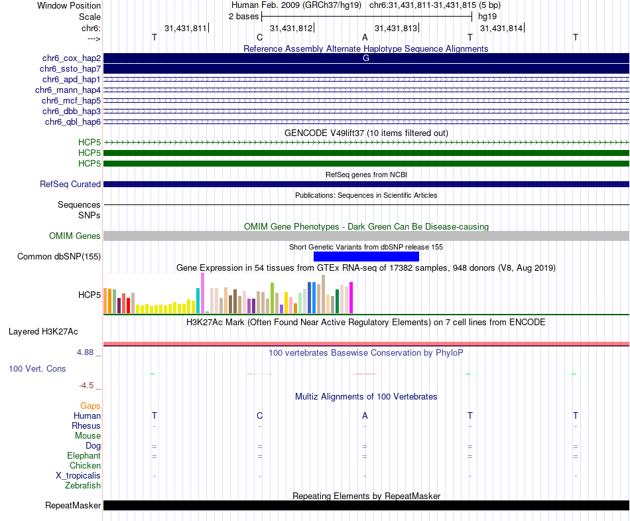Open 'Multiz Alignments of 100 Vertebrates' title

click(x=366, y=396)
